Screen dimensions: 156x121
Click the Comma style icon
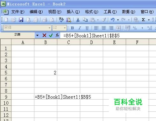[142, 28]
